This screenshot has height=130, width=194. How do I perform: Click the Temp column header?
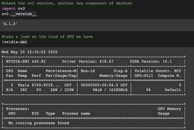pos(22,76)
